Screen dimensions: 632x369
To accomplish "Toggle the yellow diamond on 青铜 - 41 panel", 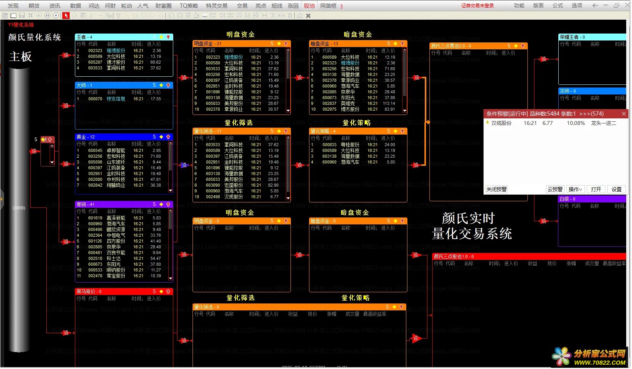I will point(161,204).
